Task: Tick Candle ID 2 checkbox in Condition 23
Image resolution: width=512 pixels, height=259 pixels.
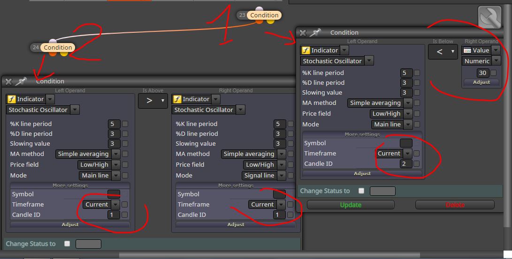Action: 416,164
